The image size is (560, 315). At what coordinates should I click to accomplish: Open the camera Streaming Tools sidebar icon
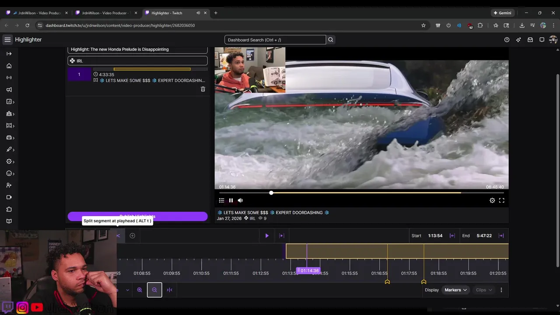pyautogui.click(x=9, y=197)
